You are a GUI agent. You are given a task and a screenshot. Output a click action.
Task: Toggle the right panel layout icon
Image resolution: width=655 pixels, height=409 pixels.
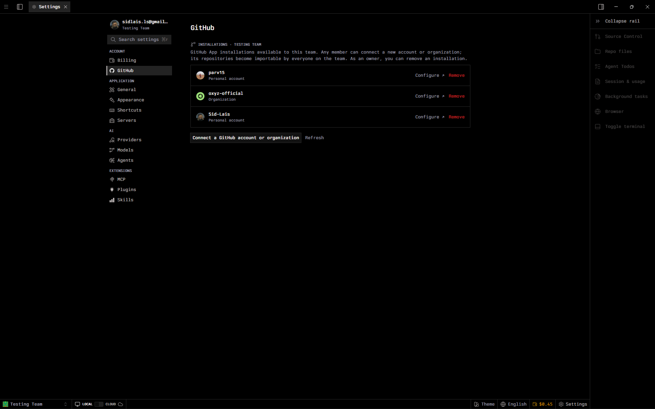click(601, 7)
